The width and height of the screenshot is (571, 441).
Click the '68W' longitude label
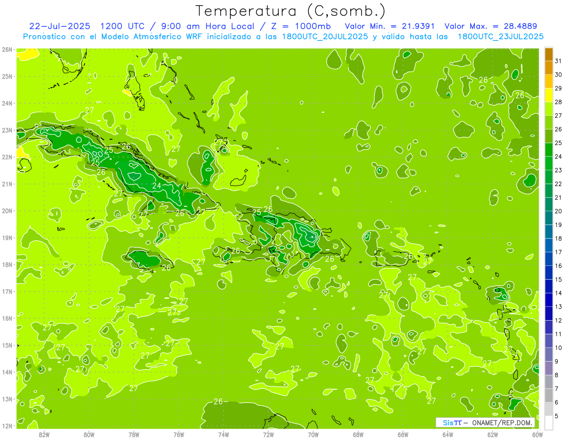click(358, 434)
